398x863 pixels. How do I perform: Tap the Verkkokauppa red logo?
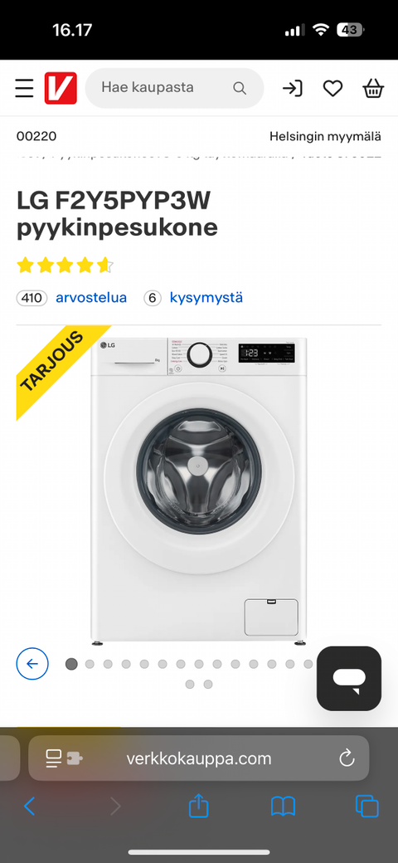coord(61,88)
